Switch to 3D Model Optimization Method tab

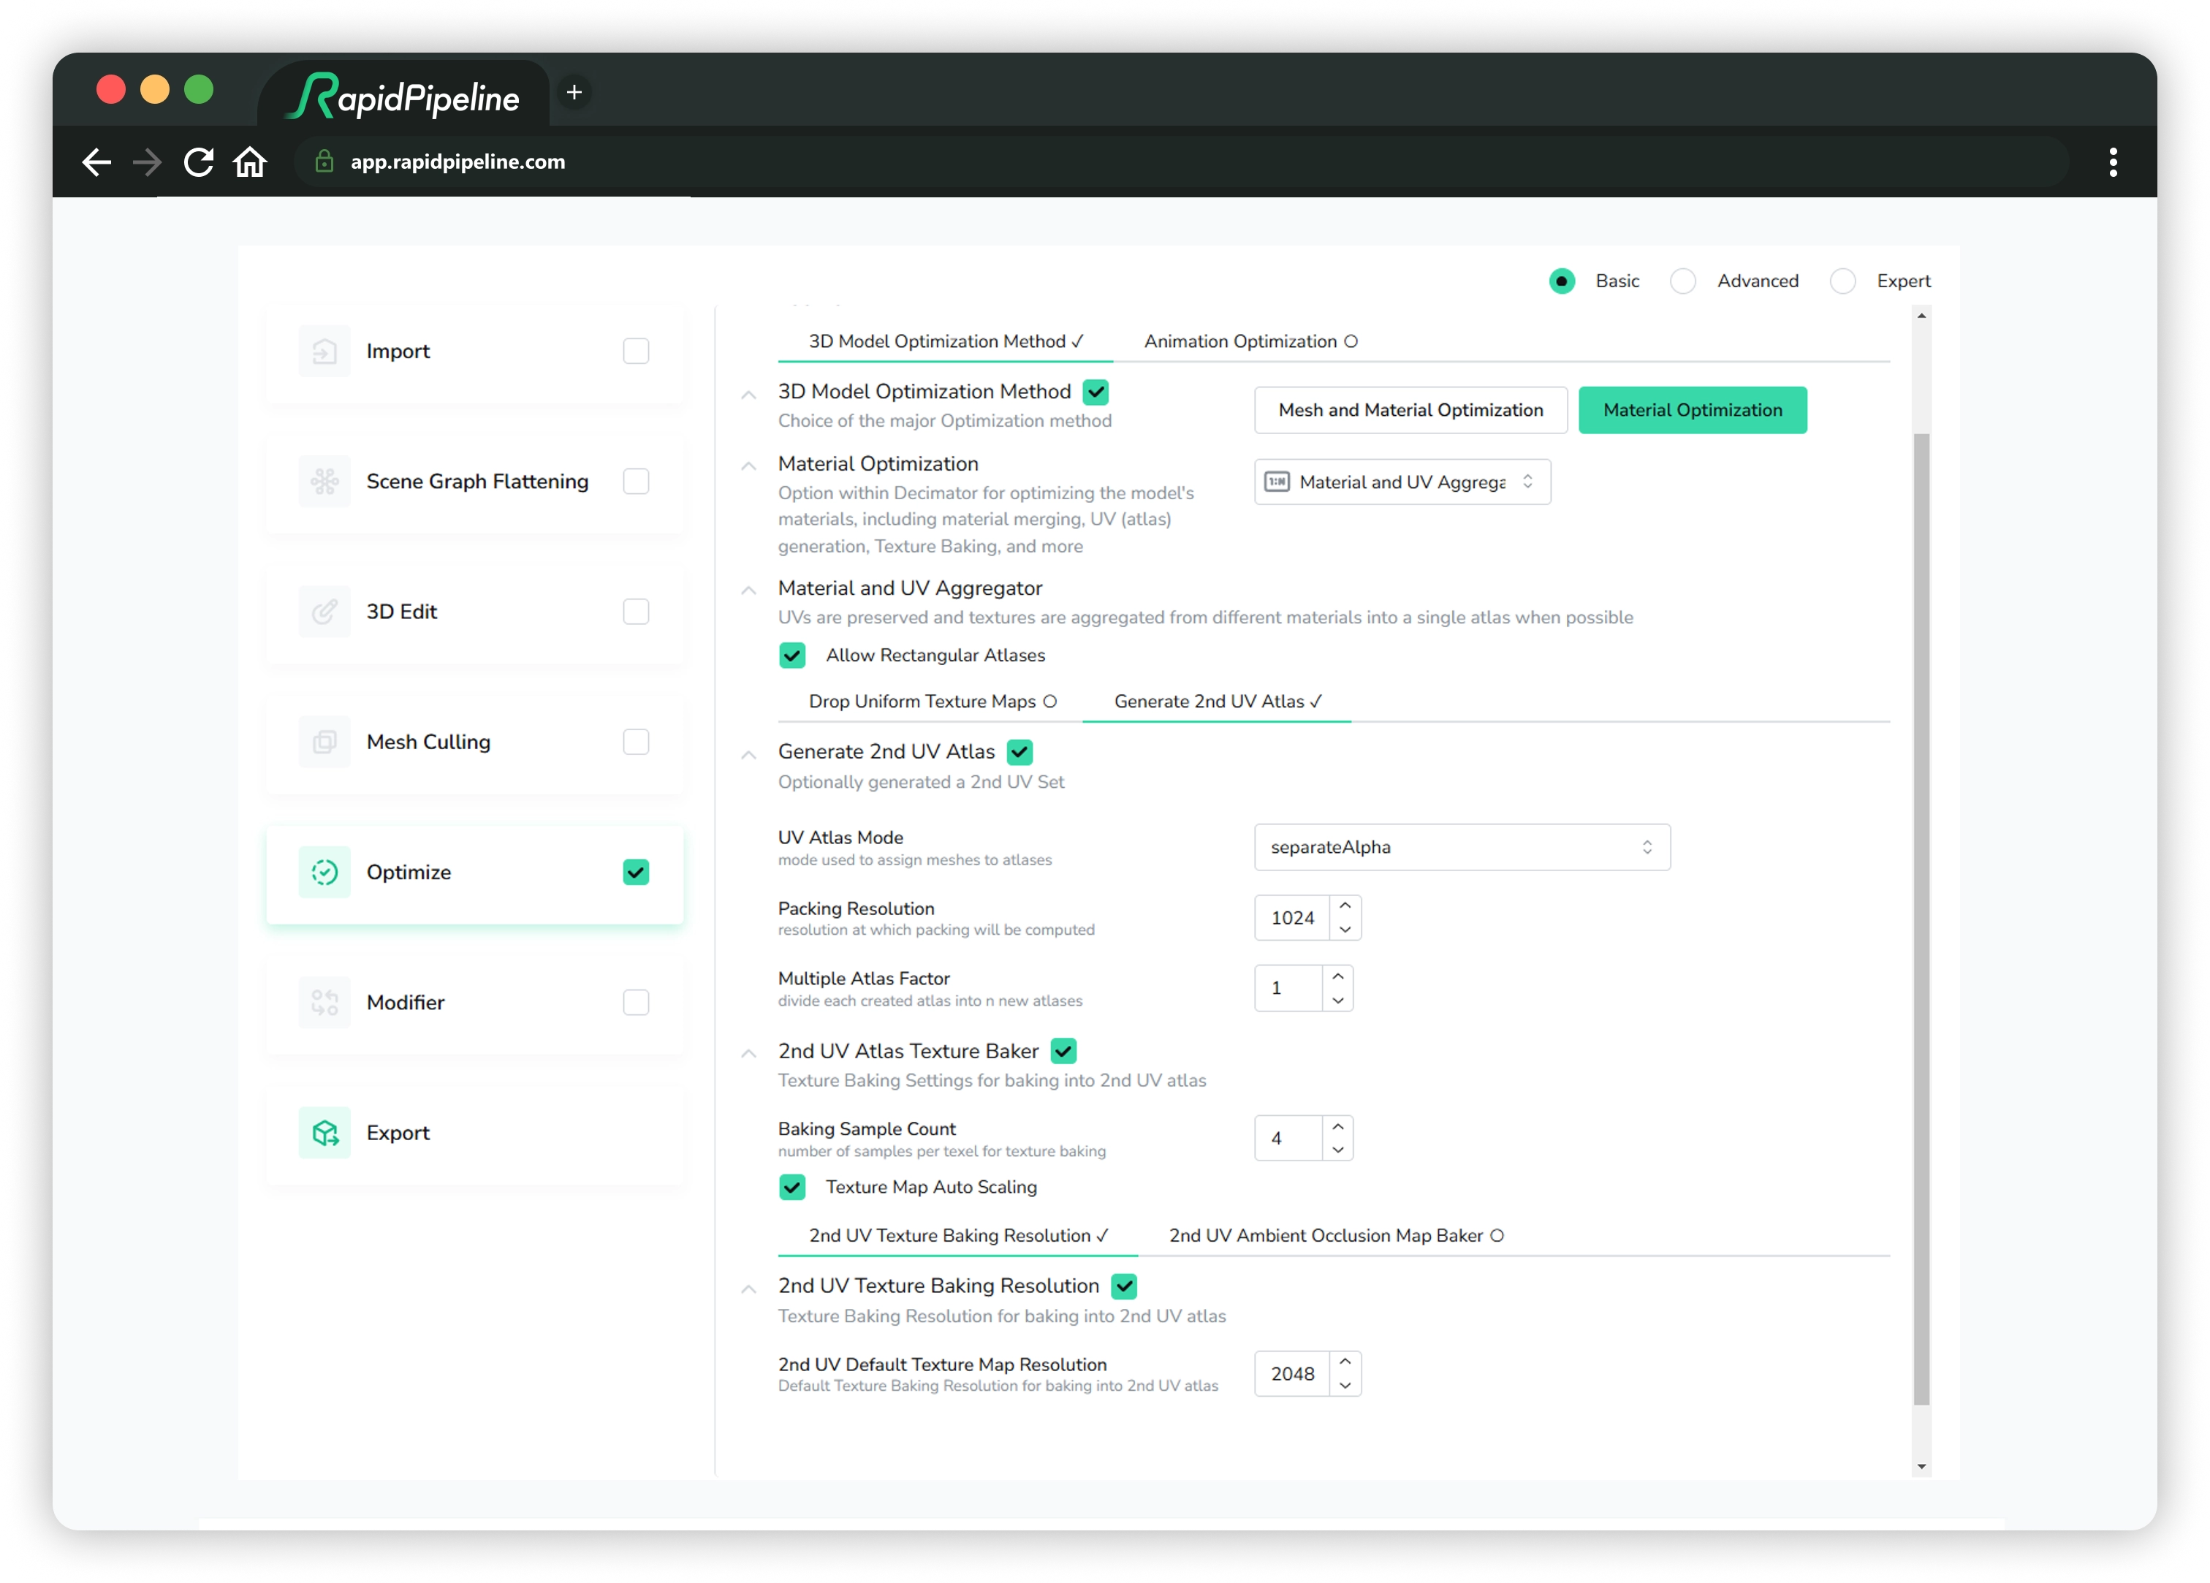[945, 341]
